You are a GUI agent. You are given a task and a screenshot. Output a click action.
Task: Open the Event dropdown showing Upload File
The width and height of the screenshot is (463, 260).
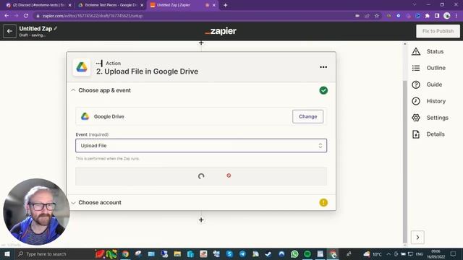pos(201,146)
